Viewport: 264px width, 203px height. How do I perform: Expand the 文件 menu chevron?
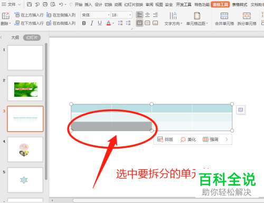[20, 5]
